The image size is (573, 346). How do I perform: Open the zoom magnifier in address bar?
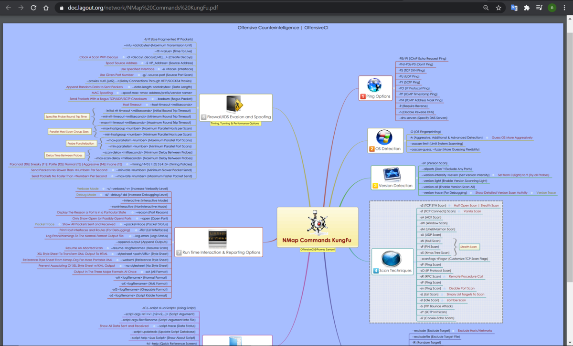point(486,8)
